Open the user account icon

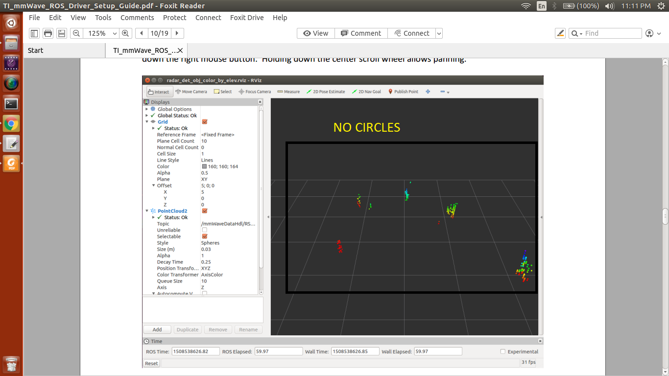pos(649,33)
